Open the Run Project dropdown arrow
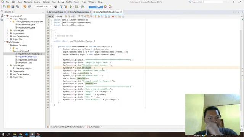The image size is (244, 137). [73, 7]
